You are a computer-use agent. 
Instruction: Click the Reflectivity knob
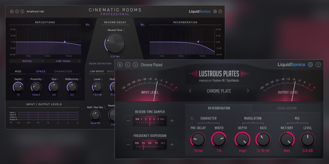point(72,87)
